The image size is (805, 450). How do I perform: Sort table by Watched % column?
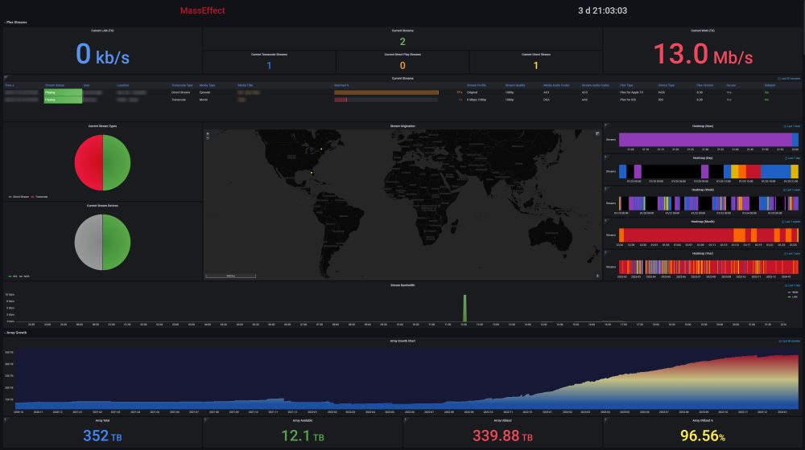pyautogui.click(x=341, y=86)
